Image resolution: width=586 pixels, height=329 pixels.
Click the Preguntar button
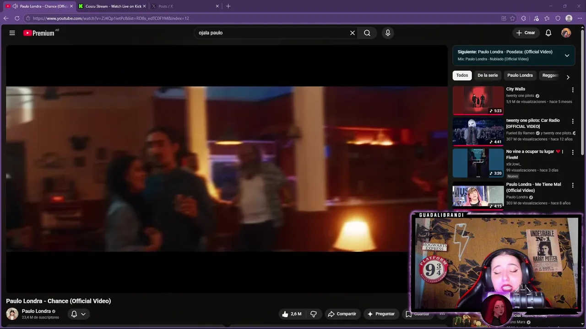click(380, 314)
